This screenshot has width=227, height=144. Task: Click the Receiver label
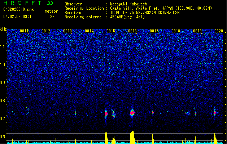point(73,13)
